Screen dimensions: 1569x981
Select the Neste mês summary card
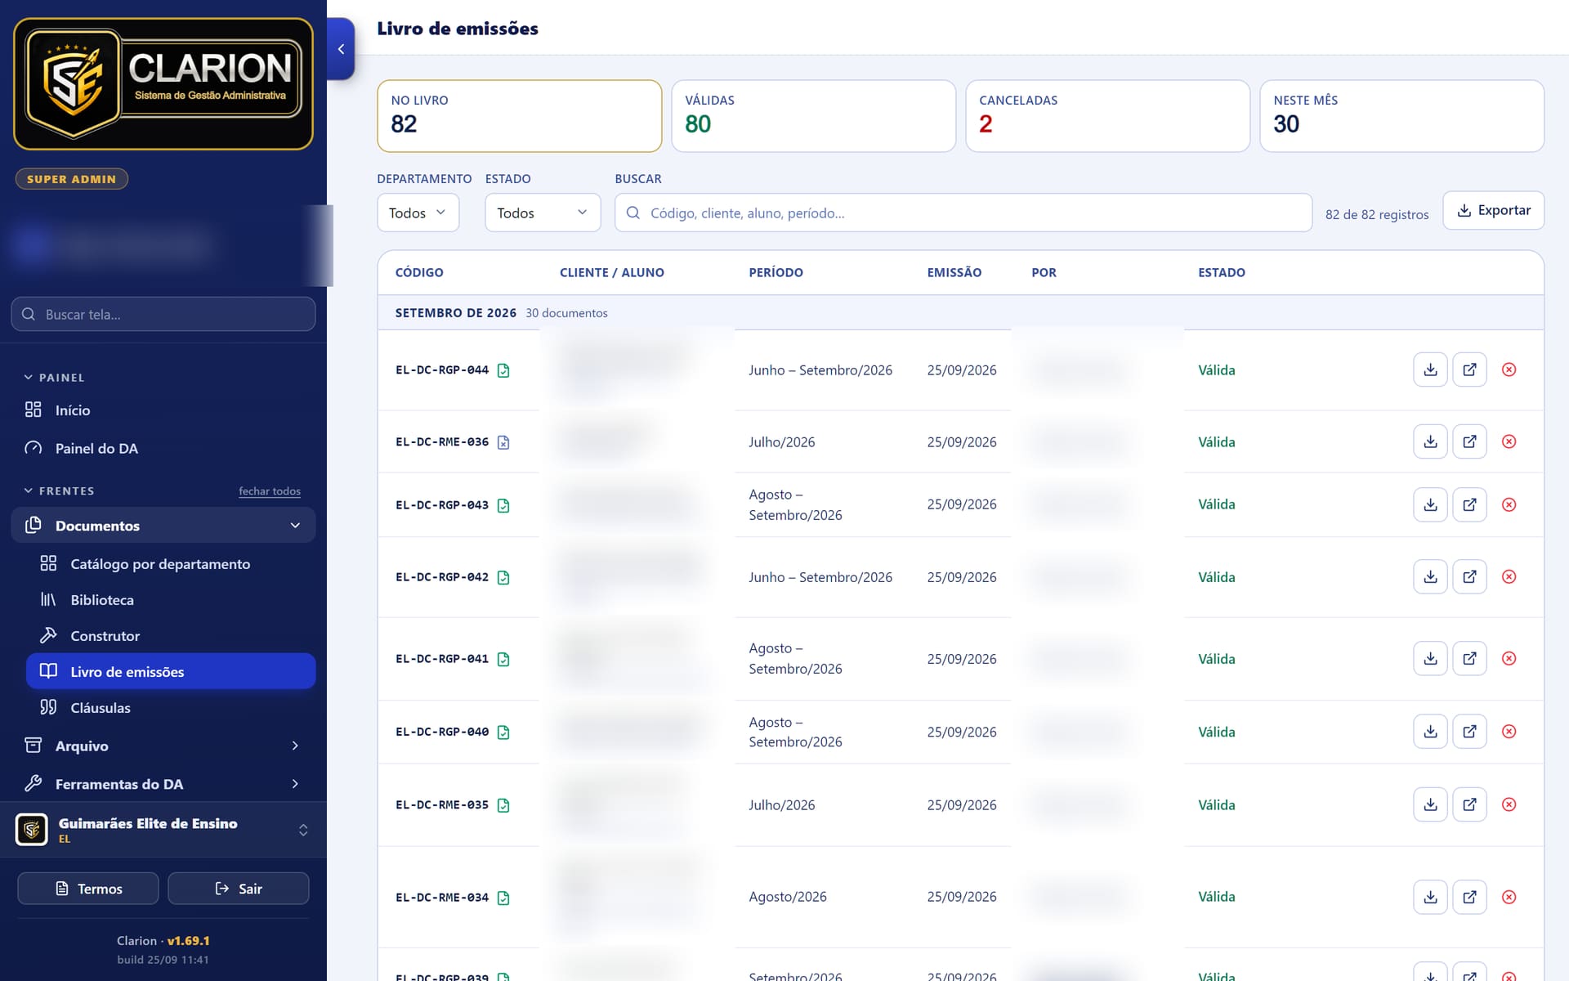coord(1401,116)
